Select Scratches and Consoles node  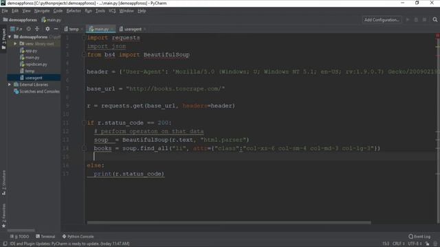pyautogui.click(x=36, y=91)
